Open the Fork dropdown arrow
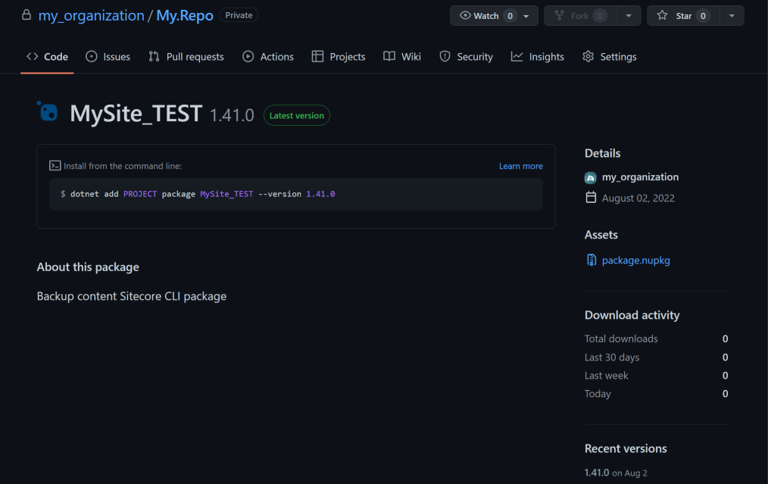The height and width of the screenshot is (484, 768). pos(629,16)
